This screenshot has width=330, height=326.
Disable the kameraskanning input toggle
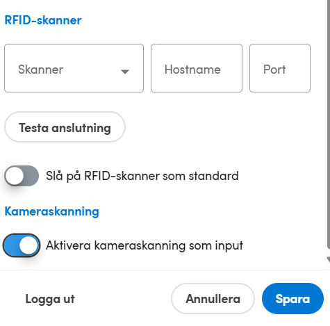pos(22,245)
